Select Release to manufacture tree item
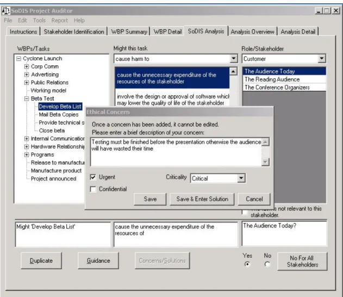Screen dimensions: 343x297 [58, 163]
